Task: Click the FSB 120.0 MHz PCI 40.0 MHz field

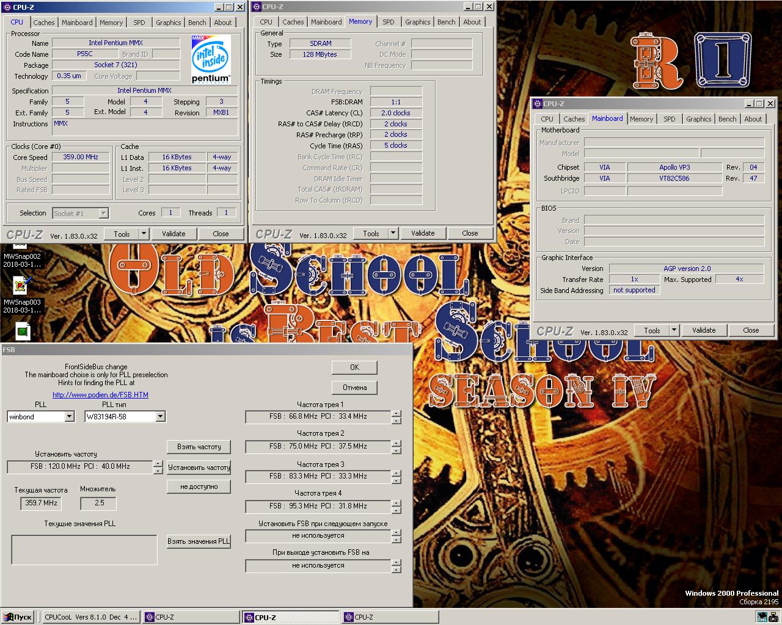Action: coord(80,467)
